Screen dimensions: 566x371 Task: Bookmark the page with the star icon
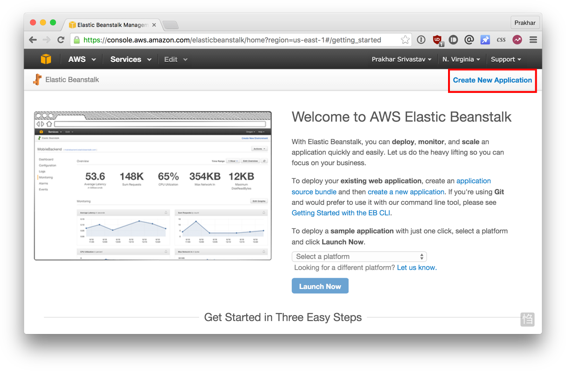pos(405,40)
